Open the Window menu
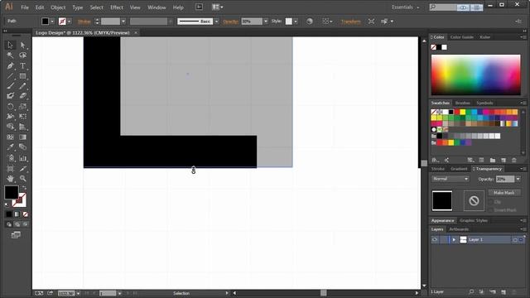 tap(157, 7)
